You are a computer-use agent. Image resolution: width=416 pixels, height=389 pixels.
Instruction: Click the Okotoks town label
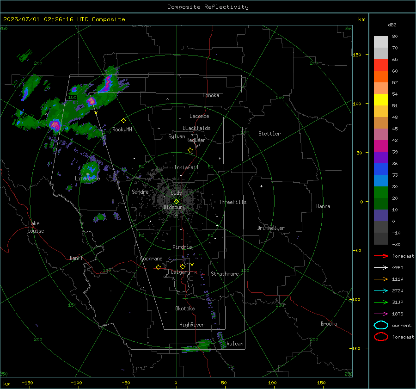[x=185, y=309]
